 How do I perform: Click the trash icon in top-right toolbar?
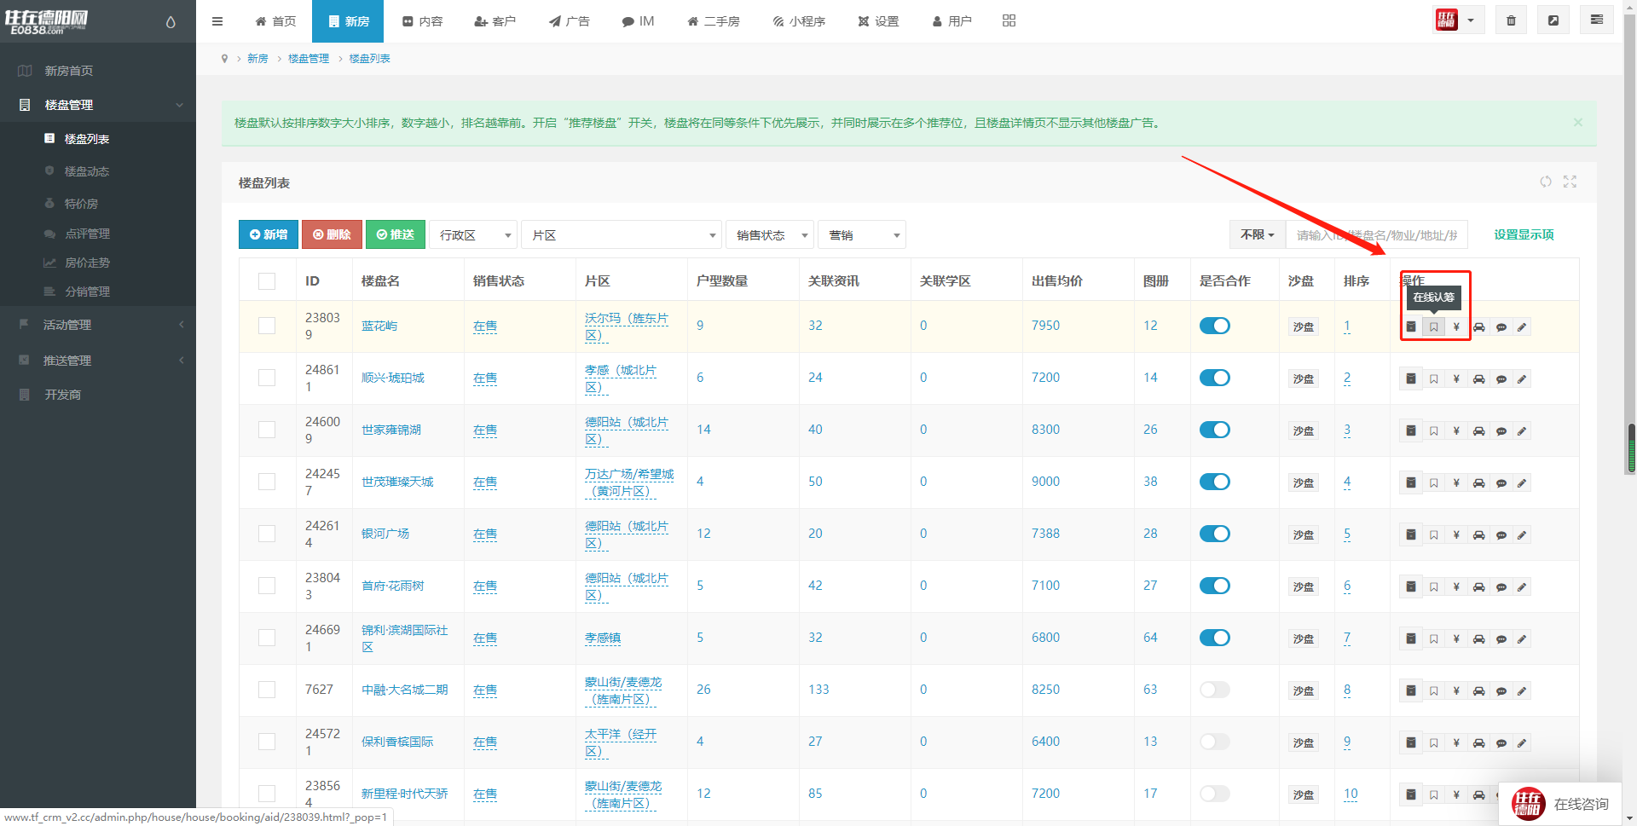coord(1511,20)
